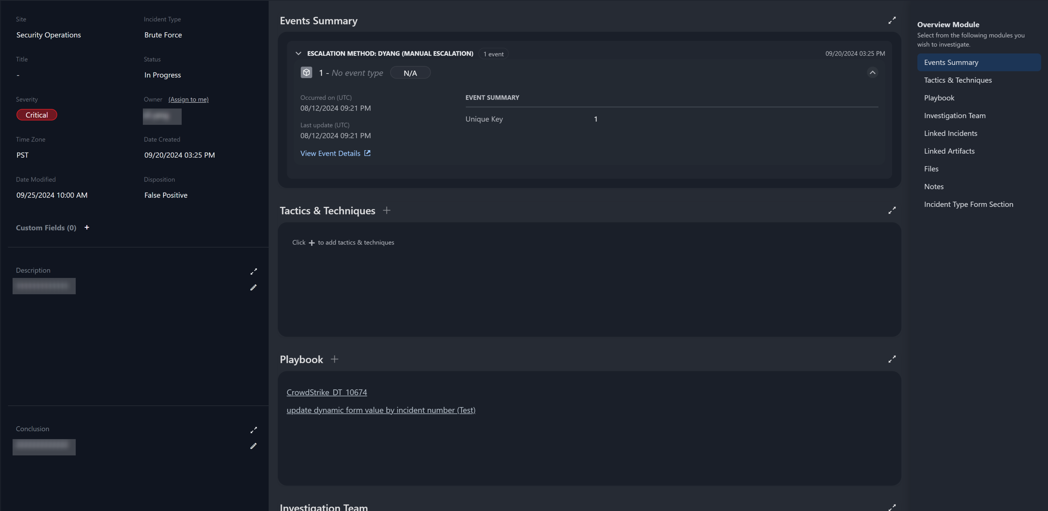The image size is (1048, 511).
Task: Open Linked Incidents module in sidebar
Action: point(950,133)
